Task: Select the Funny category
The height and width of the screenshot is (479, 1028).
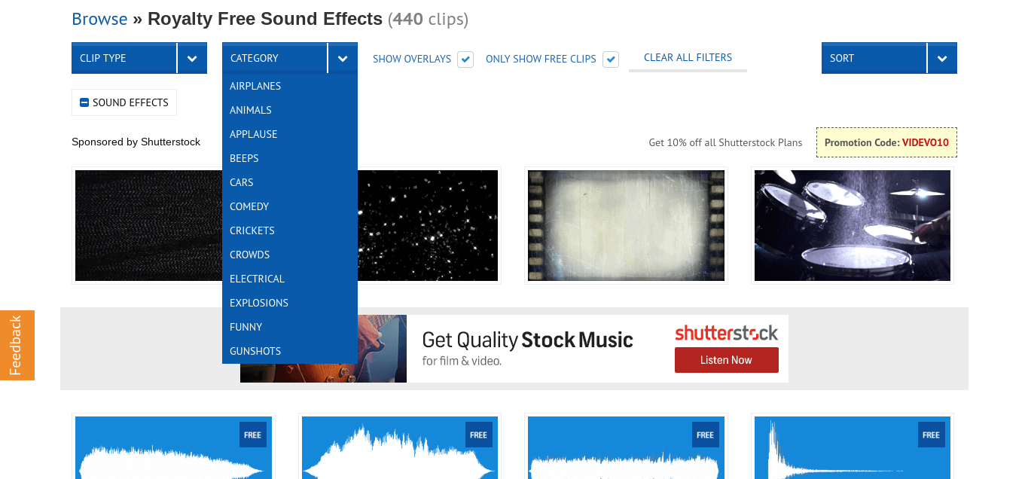Action: pyautogui.click(x=290, y=327)
